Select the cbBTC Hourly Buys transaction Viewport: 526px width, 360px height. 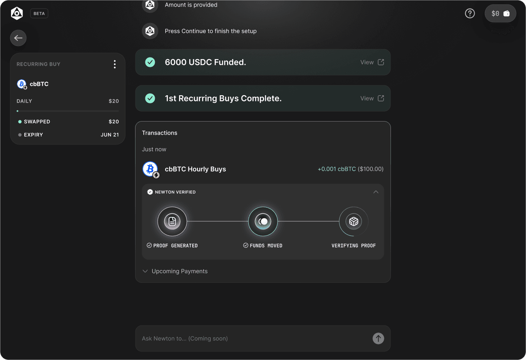(x=263, y=169)
